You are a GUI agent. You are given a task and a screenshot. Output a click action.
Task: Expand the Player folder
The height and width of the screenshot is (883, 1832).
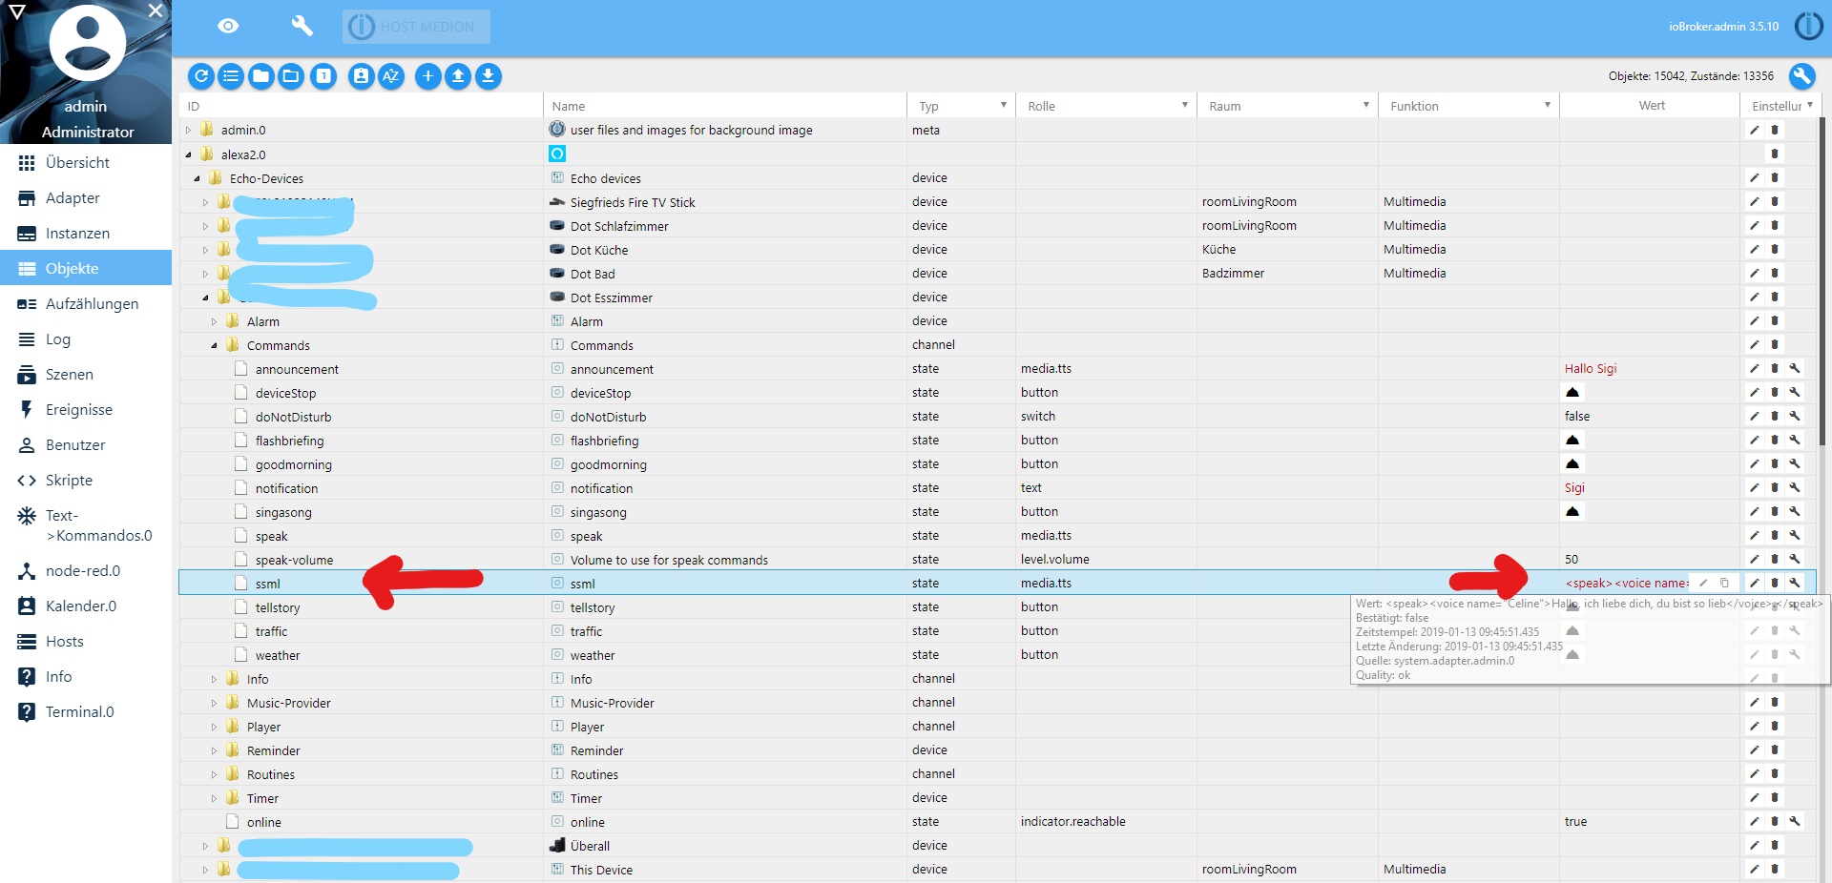coord(214,727)
